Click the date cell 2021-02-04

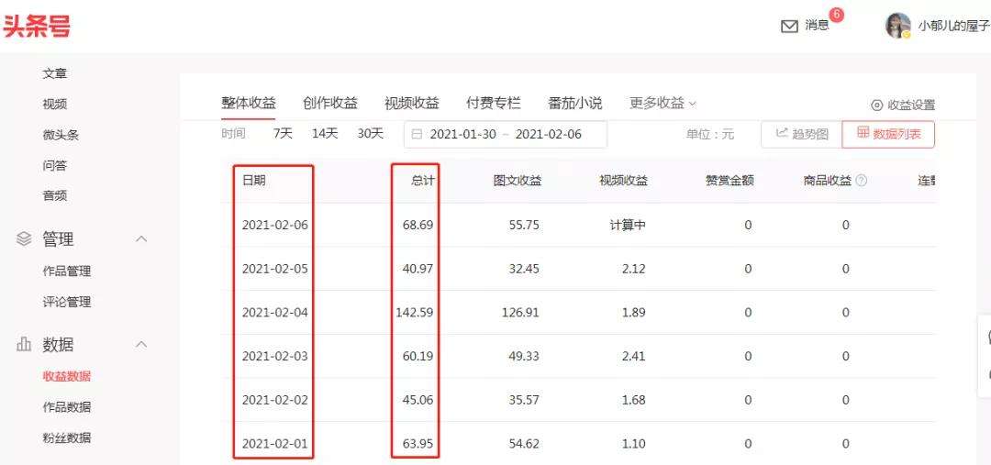coord(275,312)
